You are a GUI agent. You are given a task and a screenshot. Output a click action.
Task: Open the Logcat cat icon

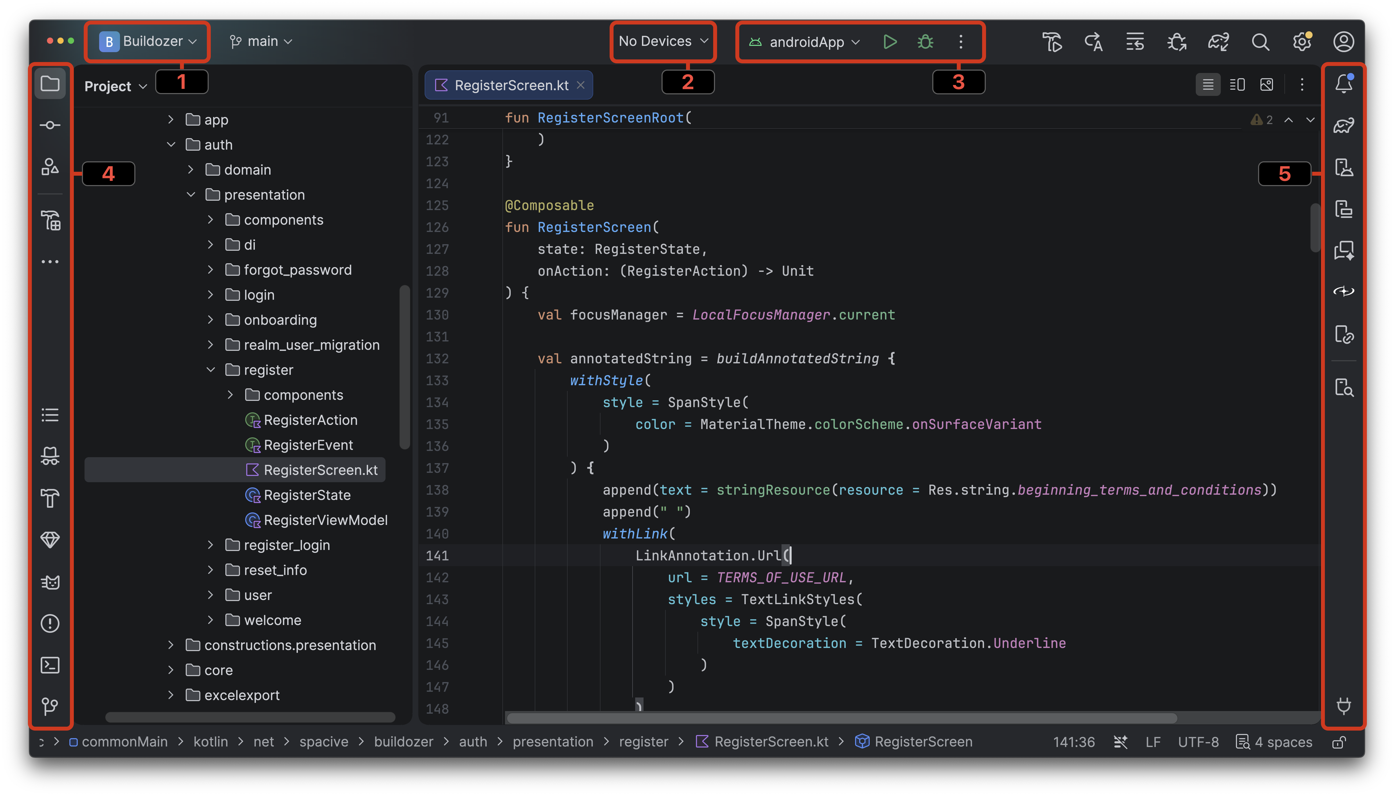pyautogui.click(x=50, y=582)
